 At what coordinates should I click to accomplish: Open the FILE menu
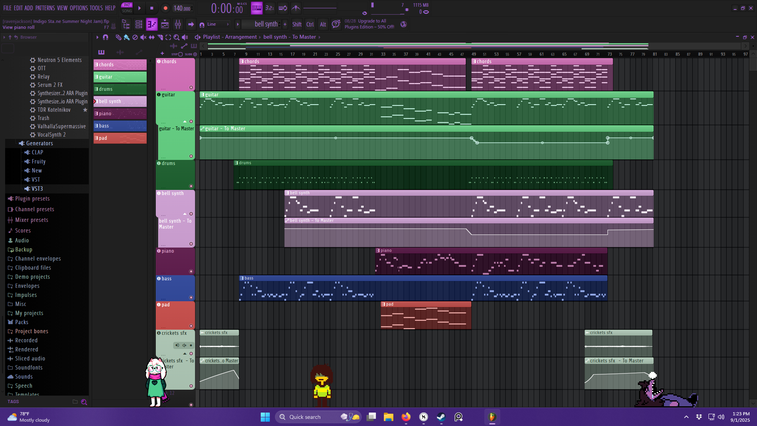7,8
